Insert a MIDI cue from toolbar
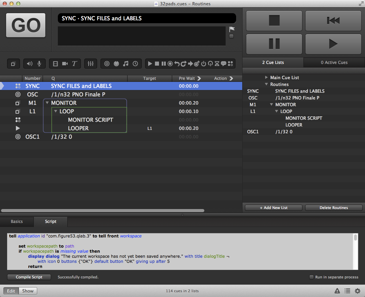The height and width of the screenshot is (297, 365). [x=116, y=64]
